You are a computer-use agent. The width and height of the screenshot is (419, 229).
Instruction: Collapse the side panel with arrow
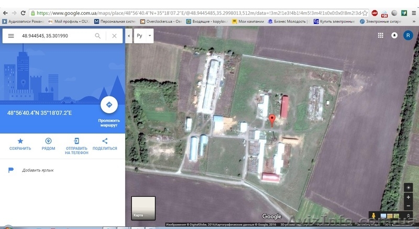pyautogui.click(x=129, y=36)
